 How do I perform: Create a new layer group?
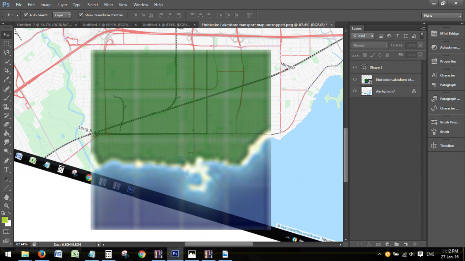[x=396, y=244]
